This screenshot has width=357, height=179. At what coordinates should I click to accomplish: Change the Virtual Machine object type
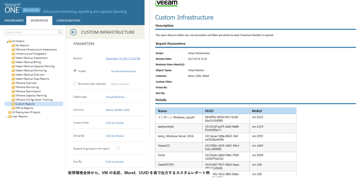coord(115,97)
